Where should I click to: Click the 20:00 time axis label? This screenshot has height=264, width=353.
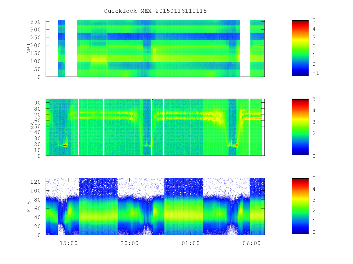tap(129, 243)
